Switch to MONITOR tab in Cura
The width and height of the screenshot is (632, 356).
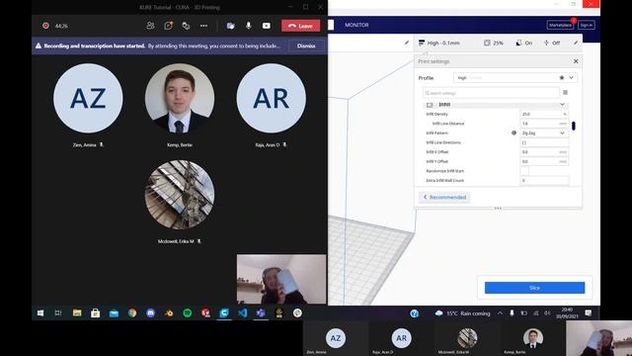[x=356, y=25]
